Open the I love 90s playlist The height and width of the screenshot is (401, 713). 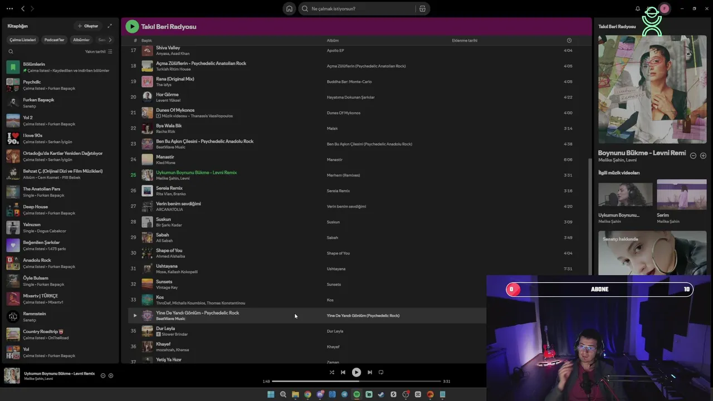60,139
